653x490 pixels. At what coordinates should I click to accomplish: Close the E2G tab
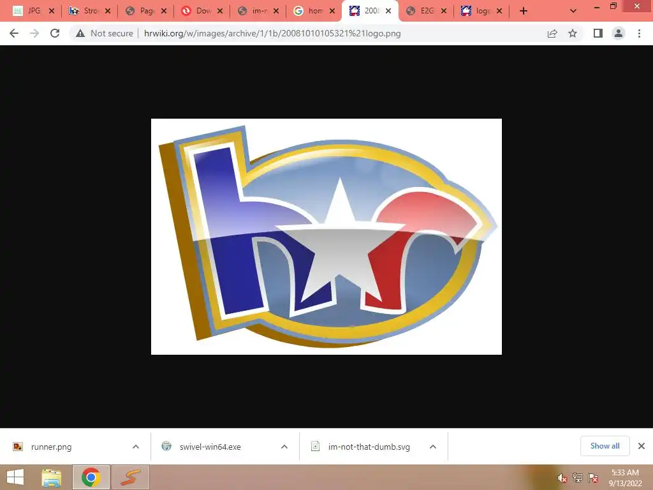(444, 11)
